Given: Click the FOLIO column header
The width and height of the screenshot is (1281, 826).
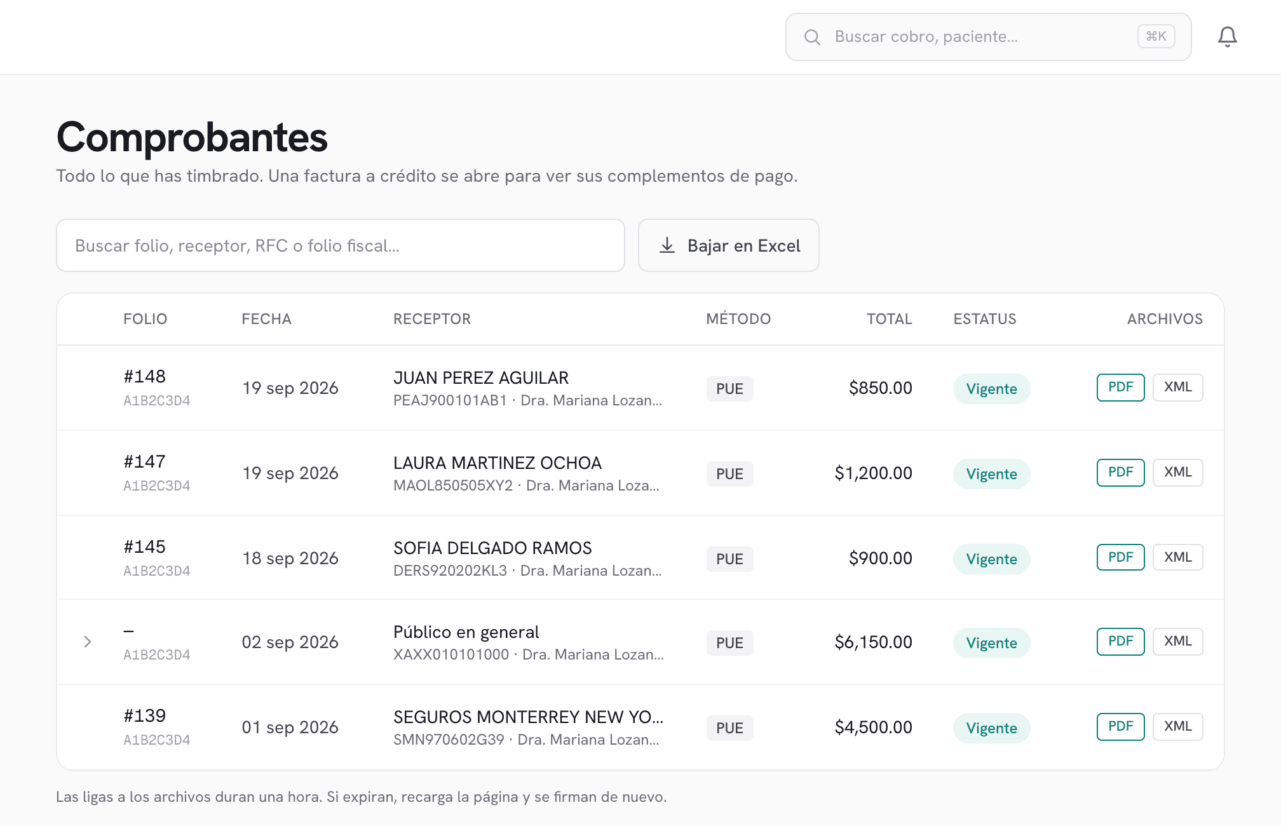Looking at the screenshot, I should [x=145, y=319].
